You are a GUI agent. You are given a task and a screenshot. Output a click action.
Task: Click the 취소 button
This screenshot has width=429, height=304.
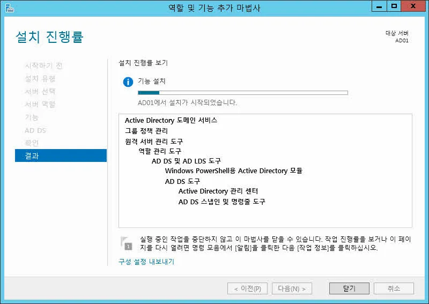[394, 288]
